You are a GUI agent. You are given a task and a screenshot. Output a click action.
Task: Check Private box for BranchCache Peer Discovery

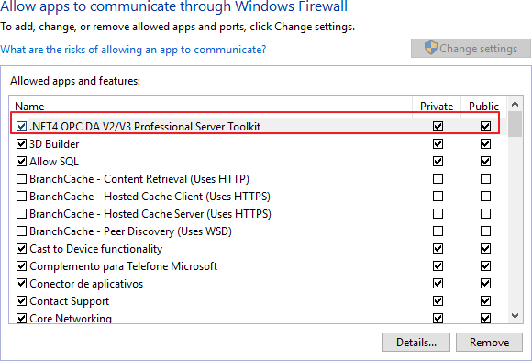[438, 231]
